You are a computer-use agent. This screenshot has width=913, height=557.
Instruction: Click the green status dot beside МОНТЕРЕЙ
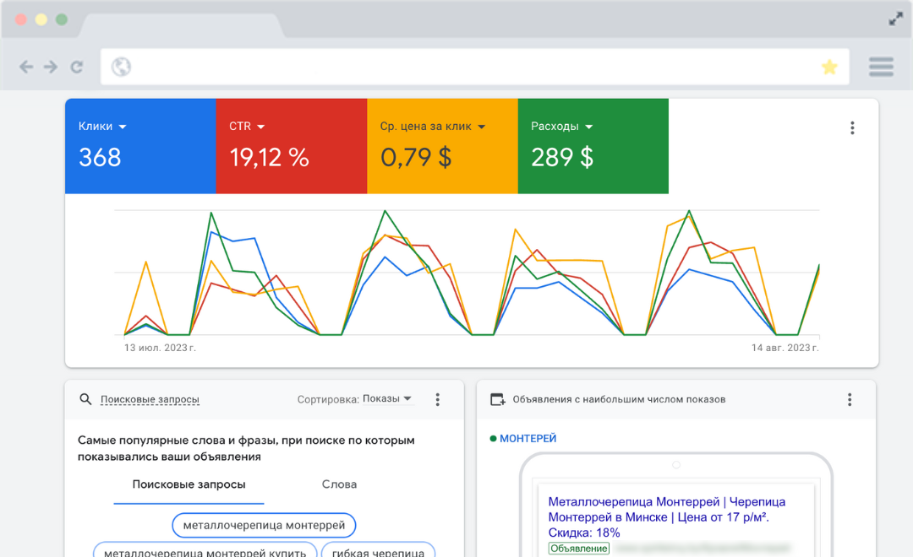tap(493, 438)
